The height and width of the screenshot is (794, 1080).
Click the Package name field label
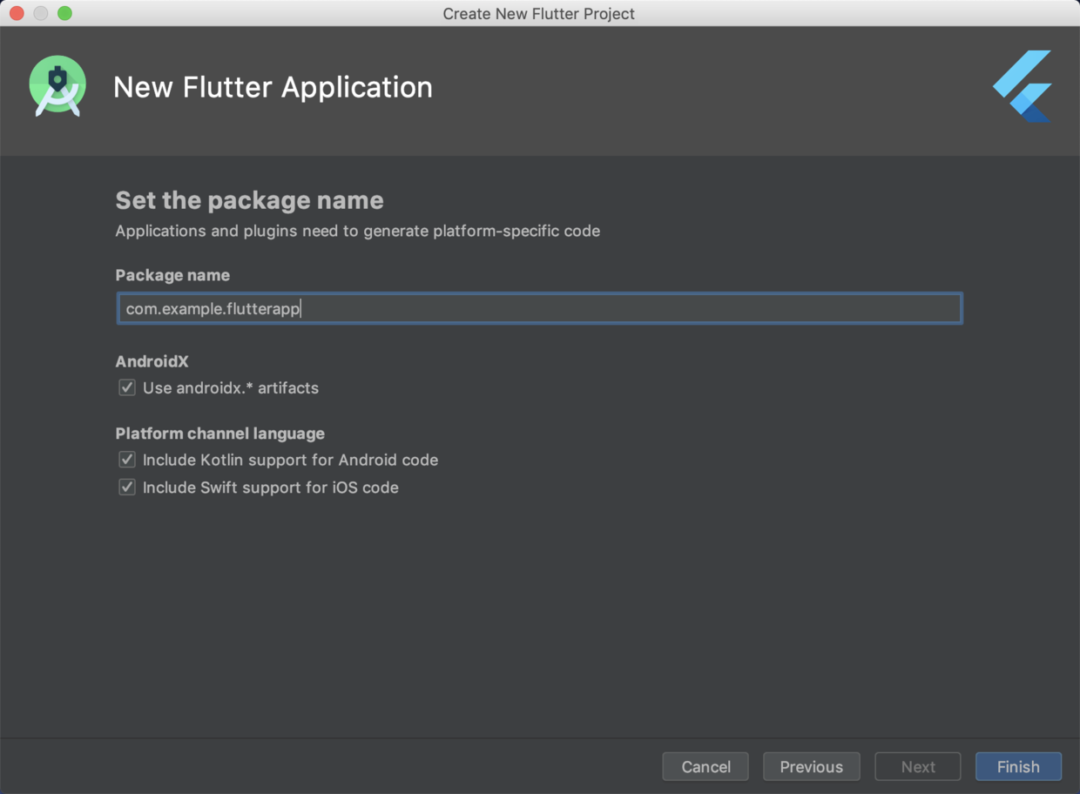tap(172, 275)
